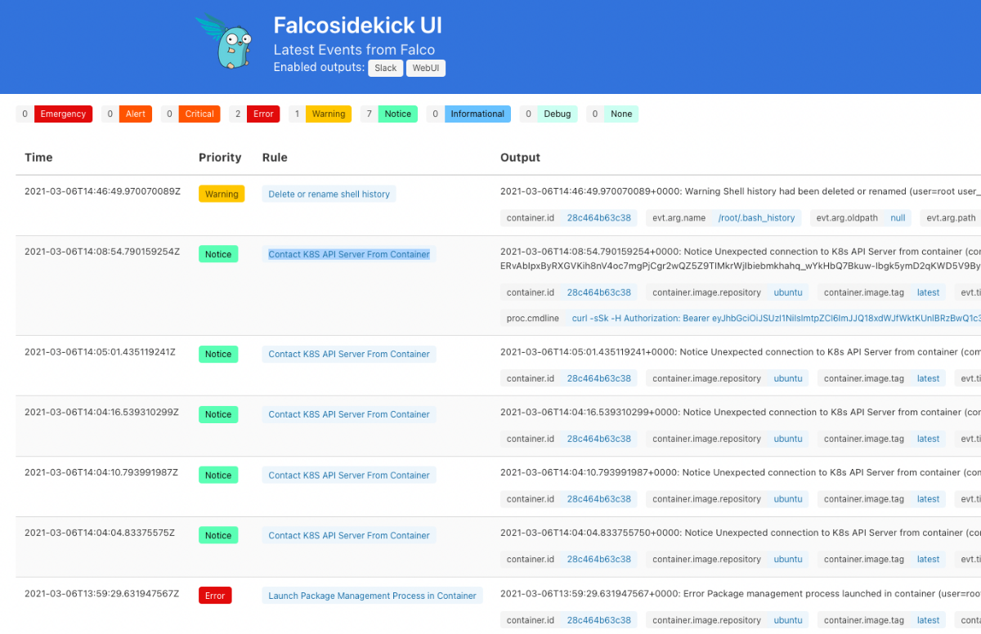This screenshot has width=981, height=634.
Task: Click Notice badge in the 14:08:54 row
Action: point(218,255)
